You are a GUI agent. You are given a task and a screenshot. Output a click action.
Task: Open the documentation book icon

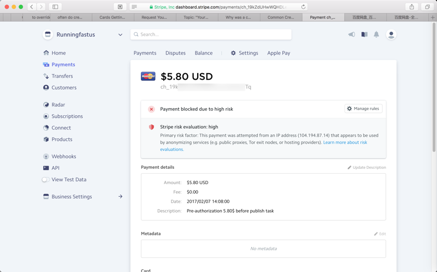[x=364, y=34]
